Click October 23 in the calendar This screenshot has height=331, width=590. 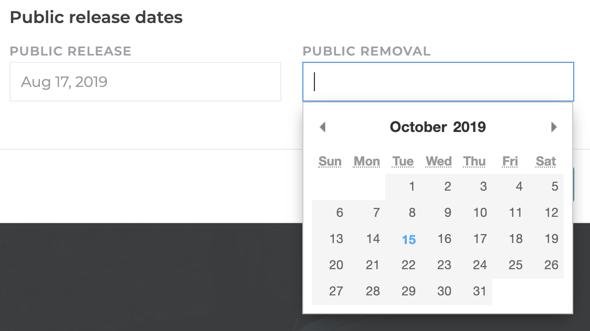tap(444, 265)
